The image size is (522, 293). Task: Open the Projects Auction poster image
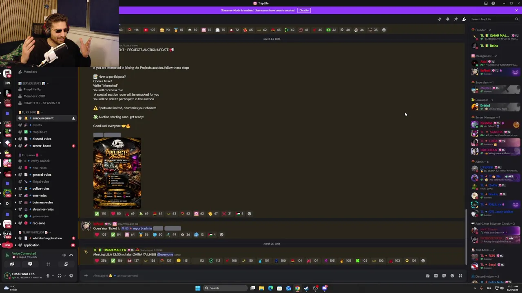click(117, 173)
